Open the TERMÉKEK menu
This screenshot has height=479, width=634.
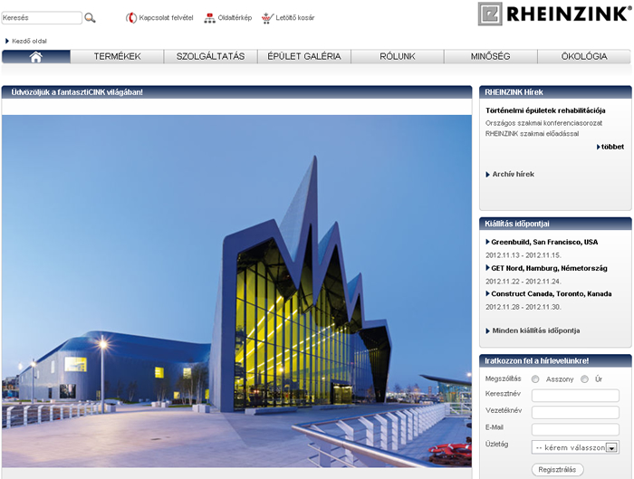[117, 56]
